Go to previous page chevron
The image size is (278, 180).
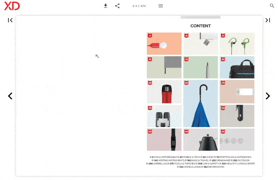click(x=10, y=96)
